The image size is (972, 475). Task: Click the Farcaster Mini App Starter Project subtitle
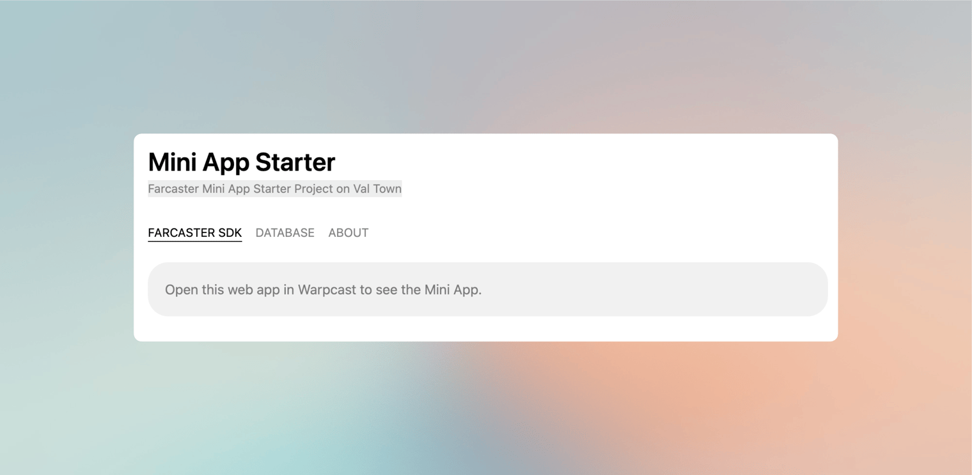(x=274, y=189)
